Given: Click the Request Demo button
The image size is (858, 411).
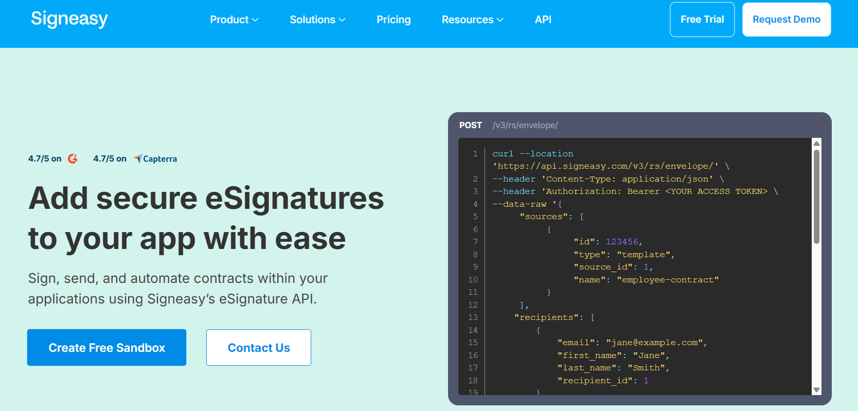Looking at the screenshot, I should tap(786, 20).
